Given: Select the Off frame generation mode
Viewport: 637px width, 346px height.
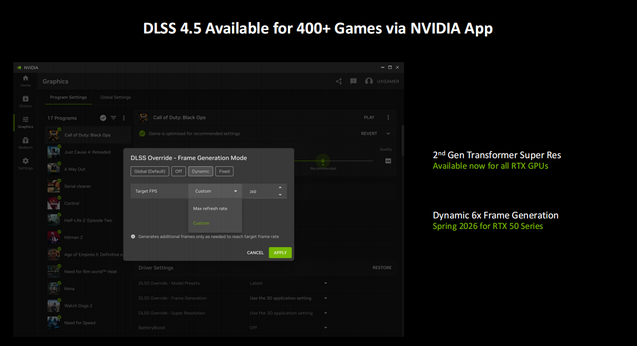Looking at the screenshot, I should [x=178, y=171].
